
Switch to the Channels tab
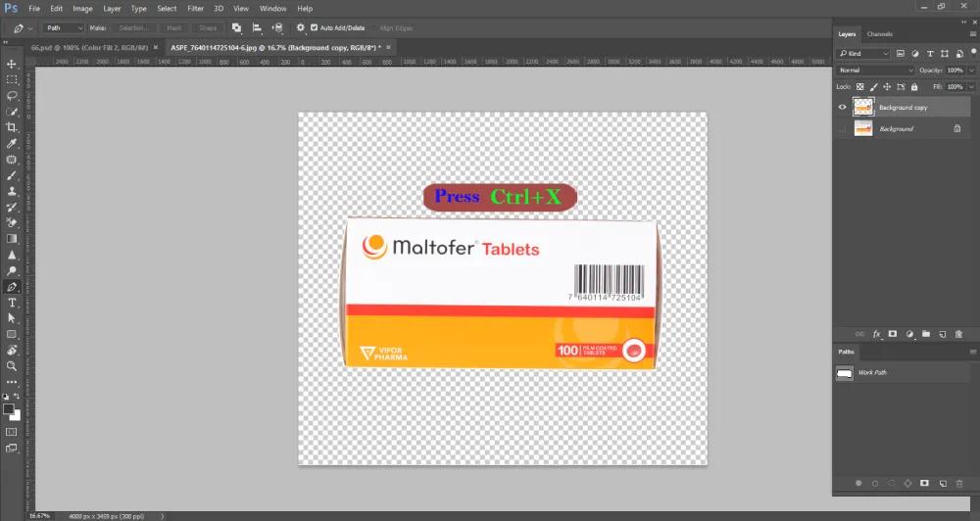[879, 33]
